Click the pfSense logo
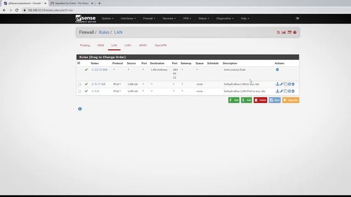The width and height of the screenshot is (351, 197). [86, 19]
